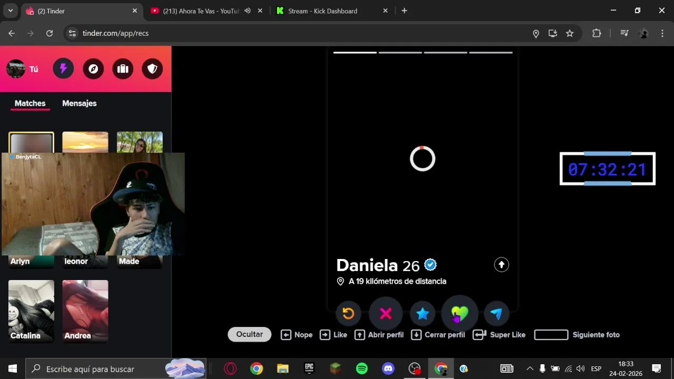Close the Kick Dashboard tab

385,11
